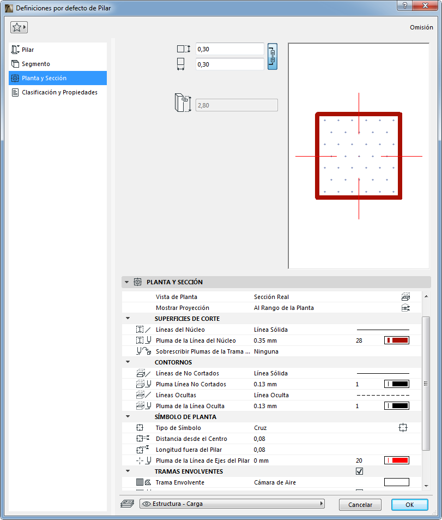Click Pluma de la Línea de Ejes icon

coord(143,461)
